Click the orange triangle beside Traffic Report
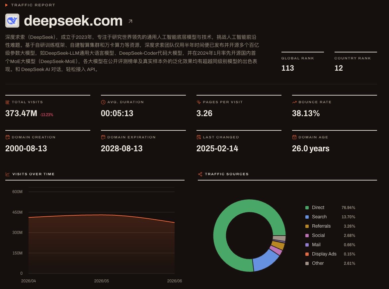This screenshot has width=389, height=289. point(6,5)
